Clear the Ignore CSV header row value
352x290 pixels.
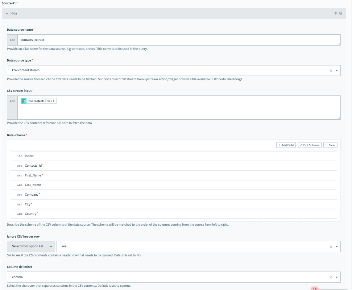(331, 247)
